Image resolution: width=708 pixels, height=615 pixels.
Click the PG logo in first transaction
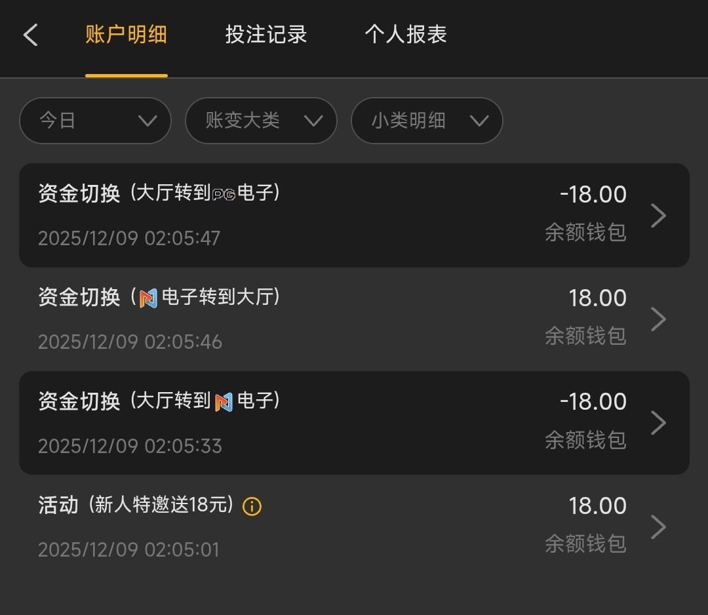coord(224,194)
